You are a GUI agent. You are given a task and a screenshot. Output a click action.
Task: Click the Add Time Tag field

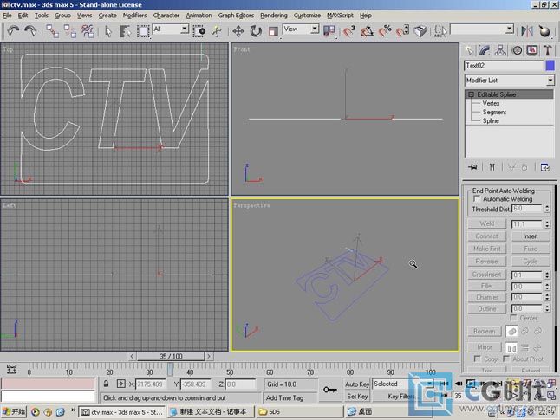290,397
